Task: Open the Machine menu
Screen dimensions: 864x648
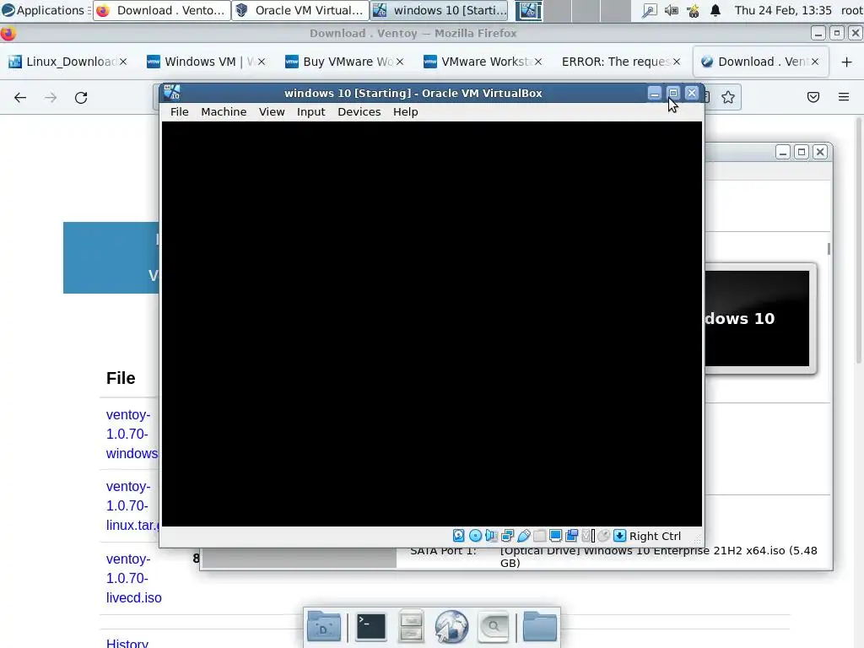Action: tap(224, 112)
